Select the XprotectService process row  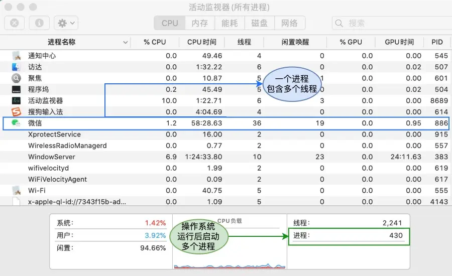coord(225,134)
